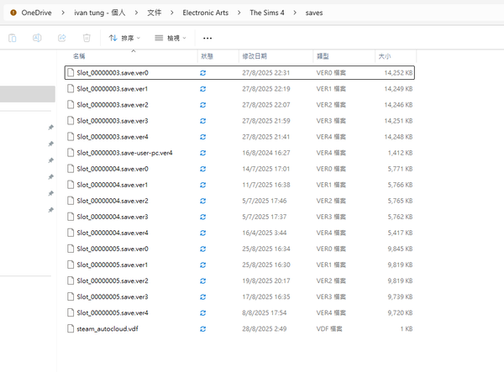
Task: Navigate to The Sims 4 breadcrumb folder
Action: (x=267, y=13)
